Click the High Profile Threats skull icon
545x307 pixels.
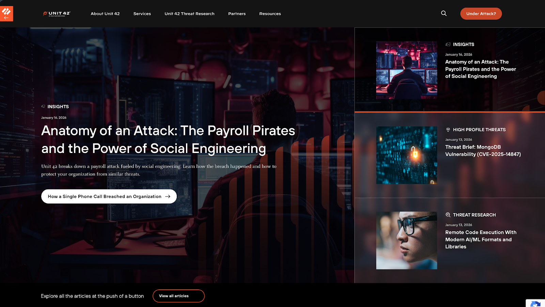448,130
